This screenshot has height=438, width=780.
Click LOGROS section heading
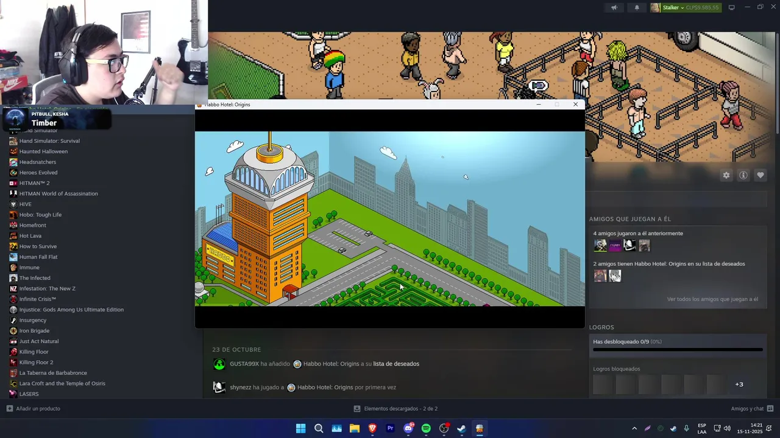601,327
